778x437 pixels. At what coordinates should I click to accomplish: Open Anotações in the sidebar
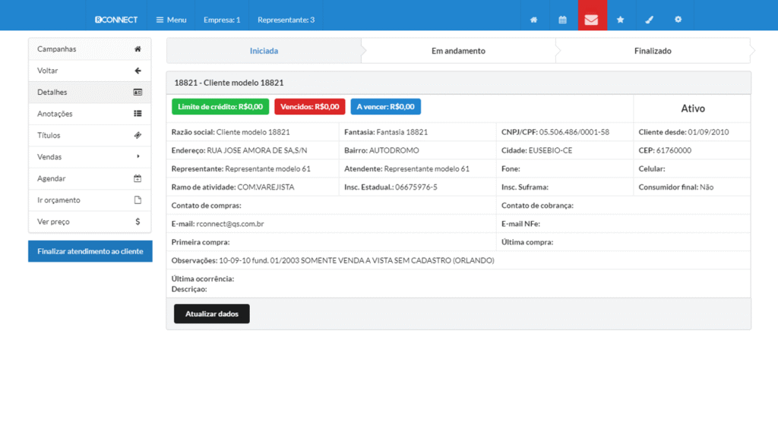tap(90, 114)
